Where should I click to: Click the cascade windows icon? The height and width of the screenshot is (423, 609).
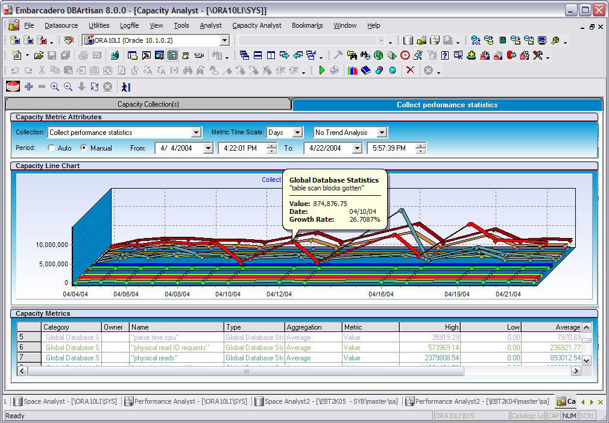click(244, 55)
